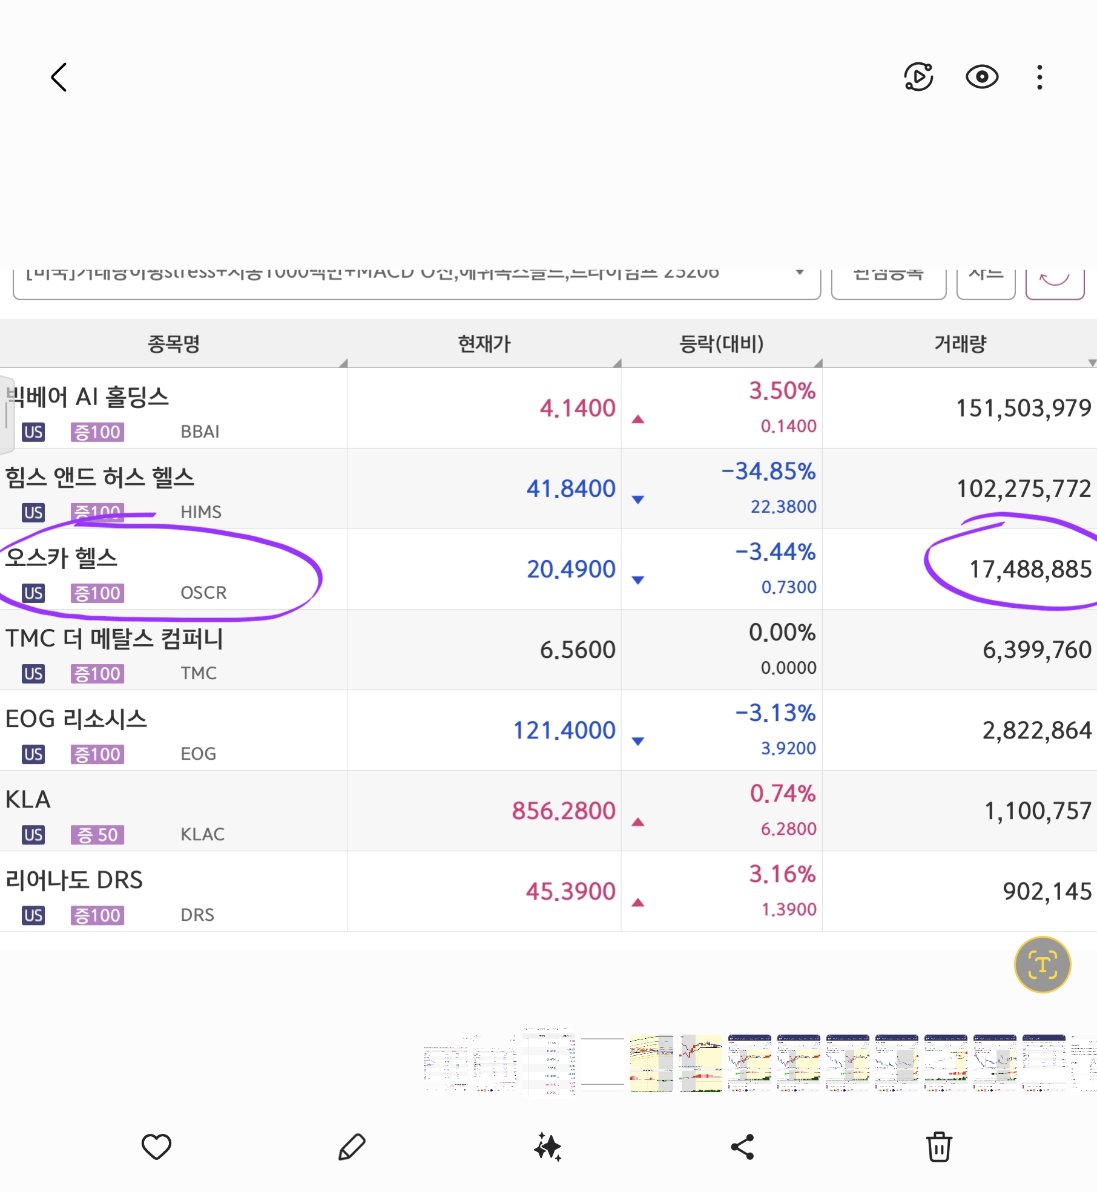Screen dimensions: 1097x1192
Task: Select the 오스카 헬스 stock name
Action: click(x=61, y=558)
